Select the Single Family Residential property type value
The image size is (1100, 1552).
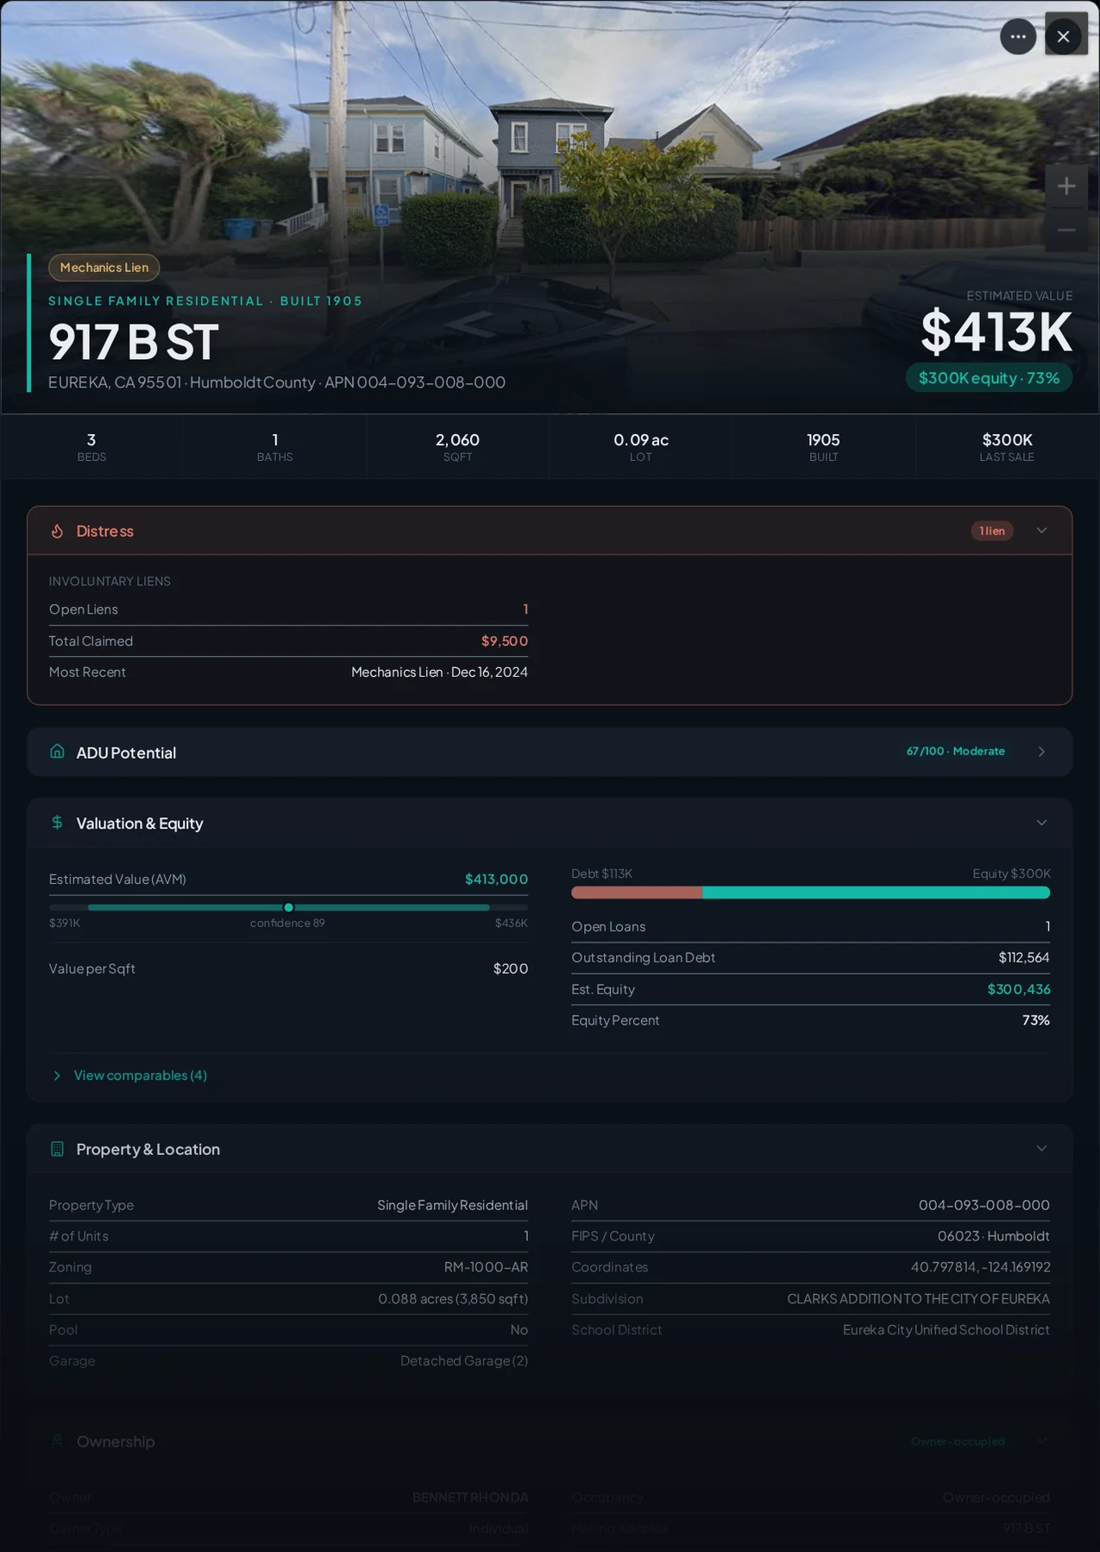[x=452, y=1205]
